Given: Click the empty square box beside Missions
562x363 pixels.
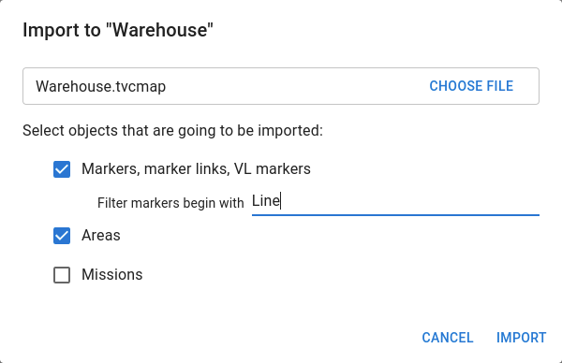Looking at the screenshot, I should [x=62, y=275].
